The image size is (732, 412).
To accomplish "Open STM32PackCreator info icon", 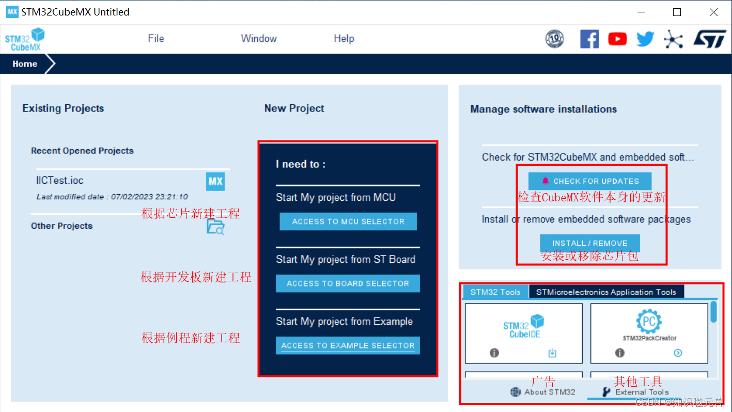I will 620,353.
